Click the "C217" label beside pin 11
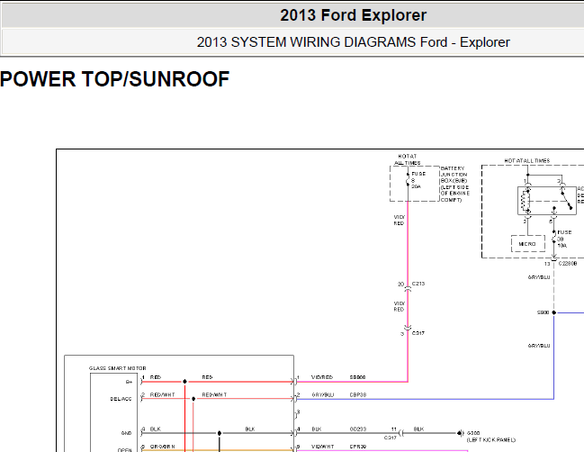 (390, 438)
